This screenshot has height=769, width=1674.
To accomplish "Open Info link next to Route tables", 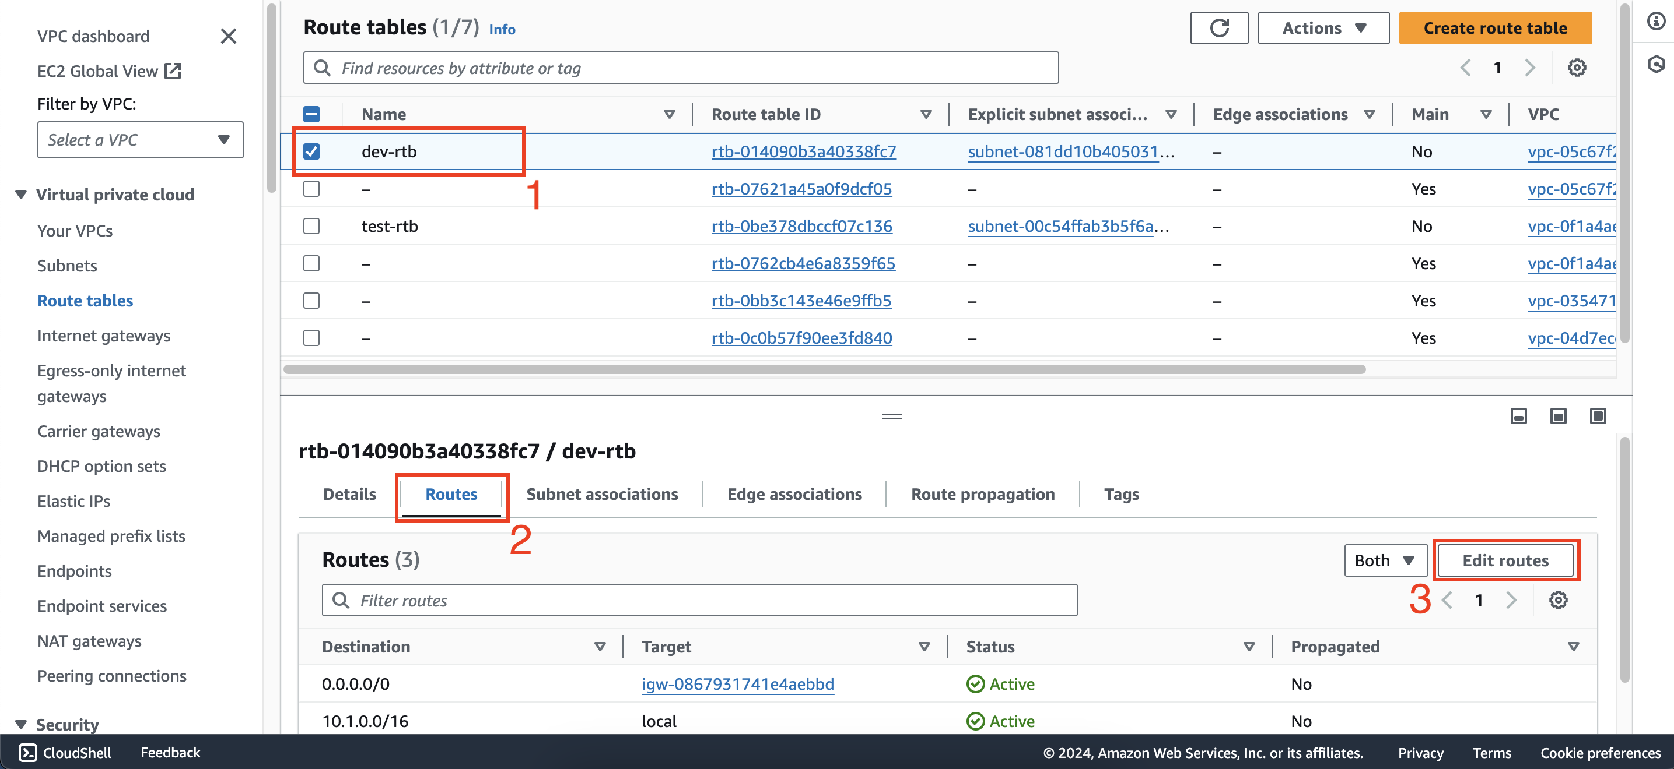I will (x=502, y=29).
